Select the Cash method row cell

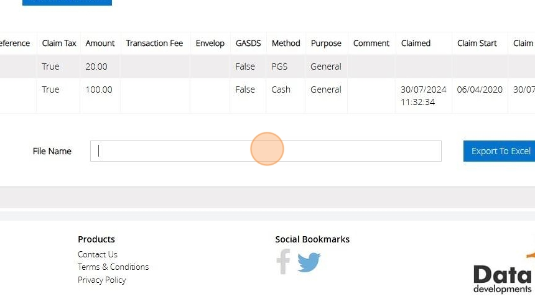(x=281, y=90)
